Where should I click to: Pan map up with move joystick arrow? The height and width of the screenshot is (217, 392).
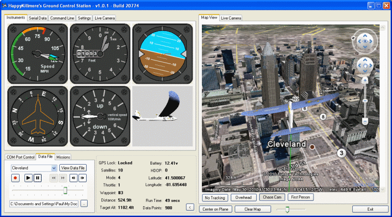(x=365, y=60)
